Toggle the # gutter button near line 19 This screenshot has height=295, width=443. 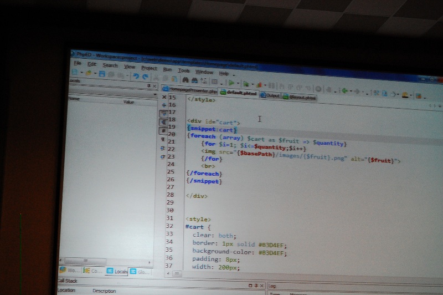163,131
